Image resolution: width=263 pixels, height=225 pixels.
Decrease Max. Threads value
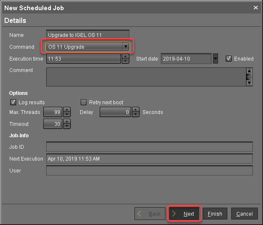point(67,115)
